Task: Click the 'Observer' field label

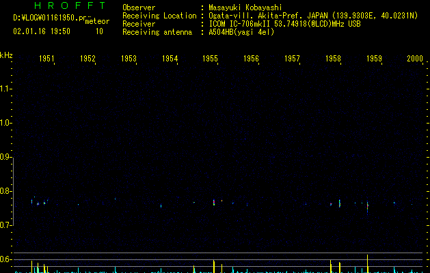Action: (x=139, y=8)
